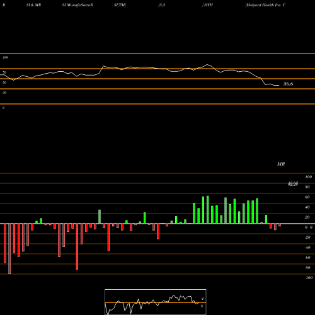
Task: Click the overlapping MR value near 80 level
Action: tap(293, 184)
